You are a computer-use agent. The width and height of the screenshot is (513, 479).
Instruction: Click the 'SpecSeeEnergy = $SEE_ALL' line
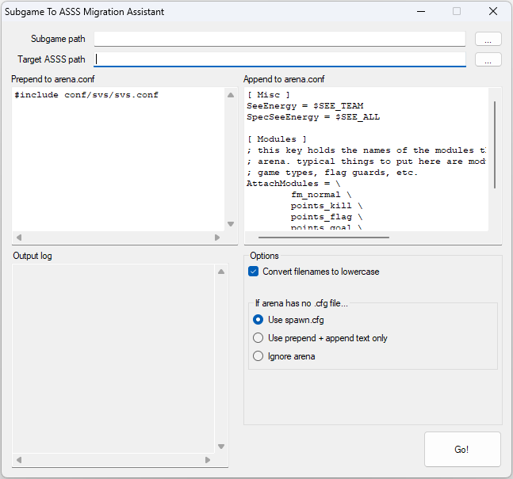[313, 117]
